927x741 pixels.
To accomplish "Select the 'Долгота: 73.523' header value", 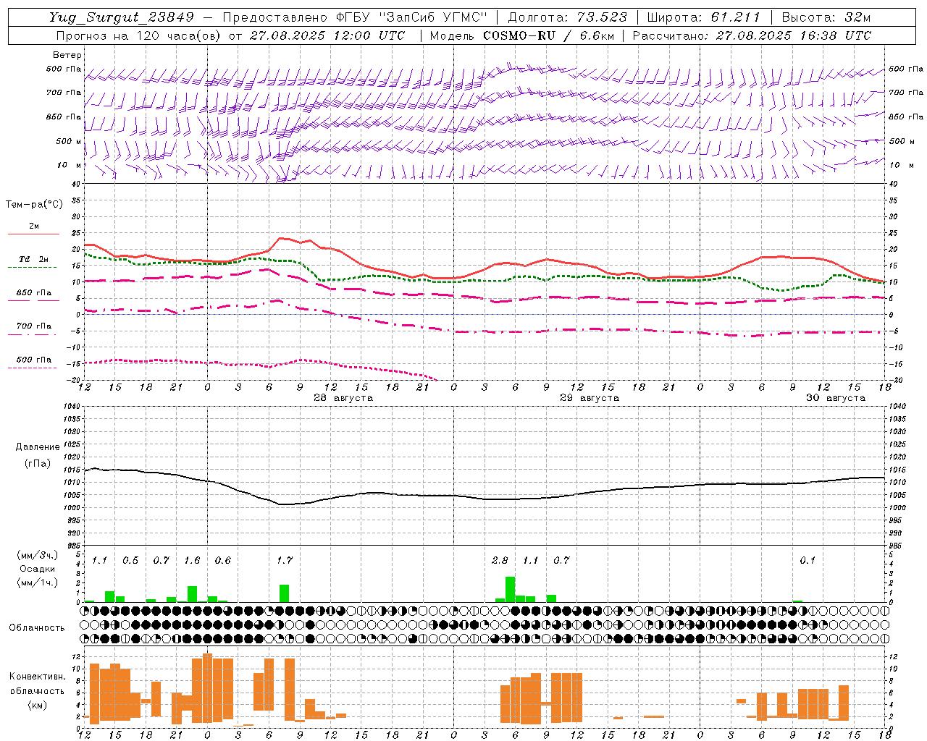I will point(569,17).
